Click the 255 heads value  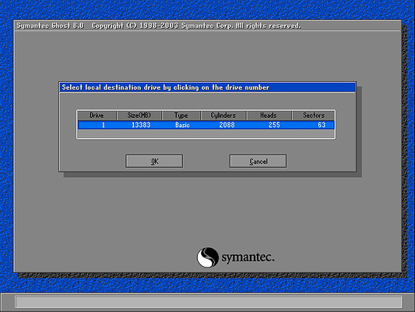coord(274,125)
